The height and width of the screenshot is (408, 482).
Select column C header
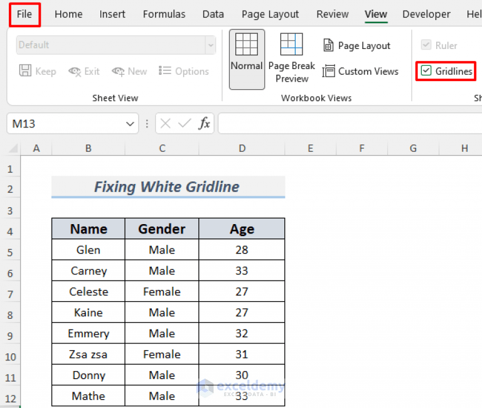(x=162, y=149)
